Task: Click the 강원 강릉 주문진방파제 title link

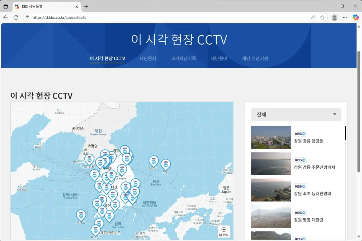Action: [x=314, y=167]
